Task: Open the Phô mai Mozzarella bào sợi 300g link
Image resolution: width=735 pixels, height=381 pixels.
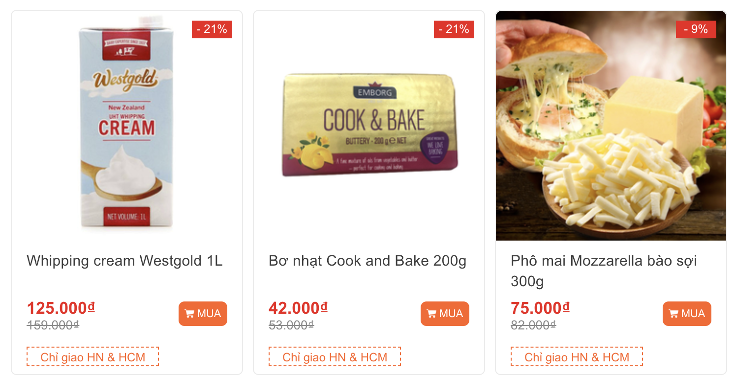Action: [604, 271]
